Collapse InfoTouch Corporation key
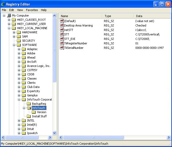Image resolution: width=172 pixels, height=147 pixels. [x=19, y=99]
